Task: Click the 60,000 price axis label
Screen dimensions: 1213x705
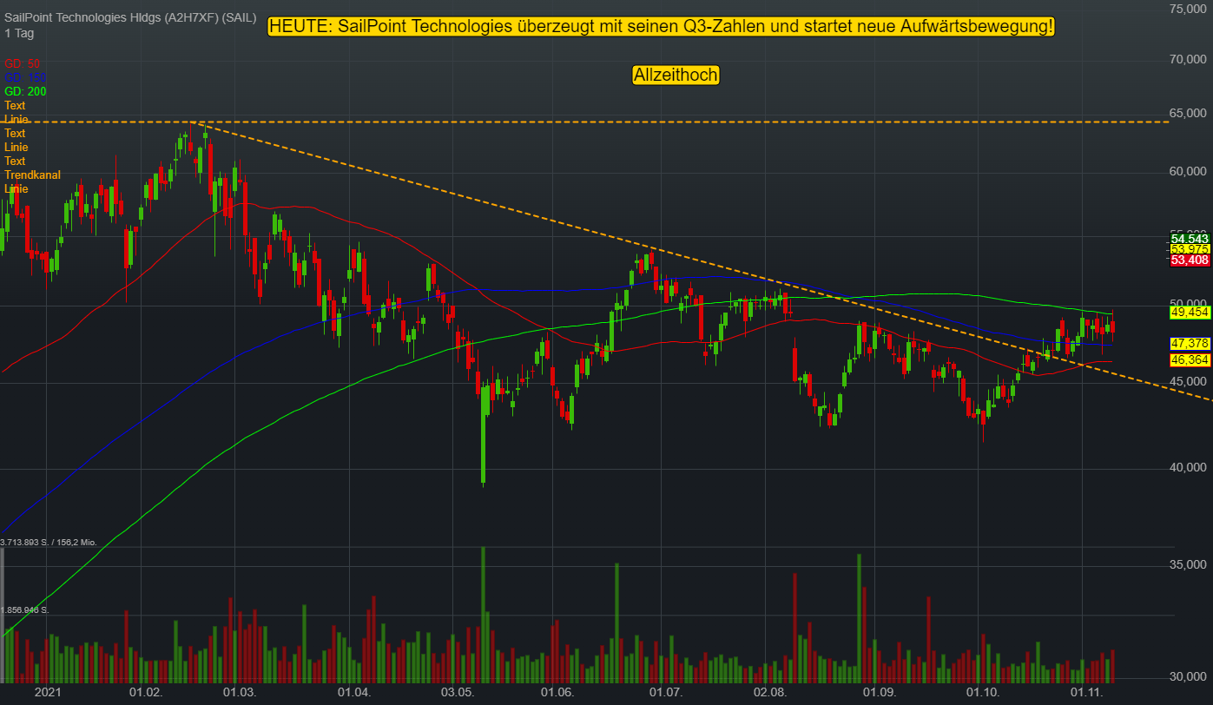Action: coord(1189,171)
